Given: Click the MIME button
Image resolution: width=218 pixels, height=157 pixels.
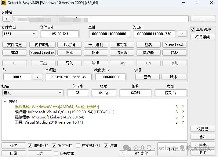Looking at the screenshot, I should coord(15,53).
